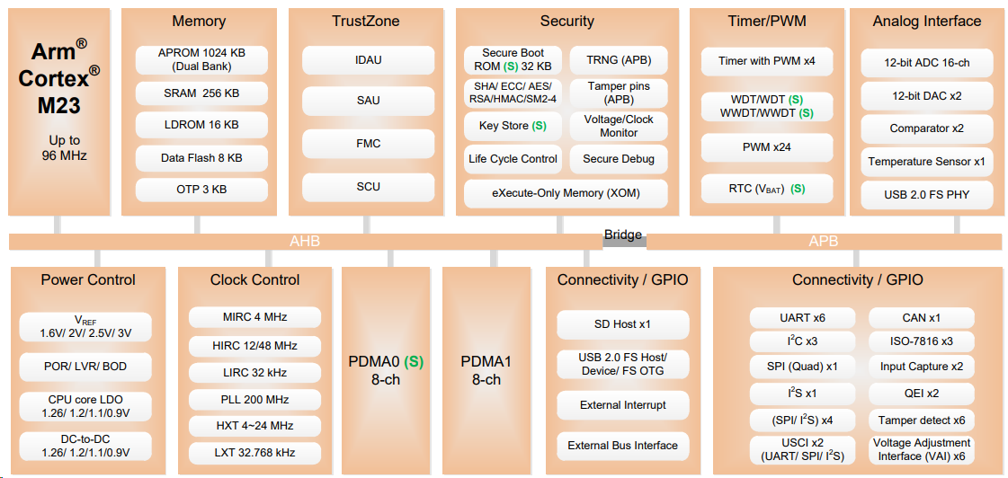This screenshot has width=1008, height=478.
Task: Select the SPI (Quad) x1 box
Action: coord(802,367)
